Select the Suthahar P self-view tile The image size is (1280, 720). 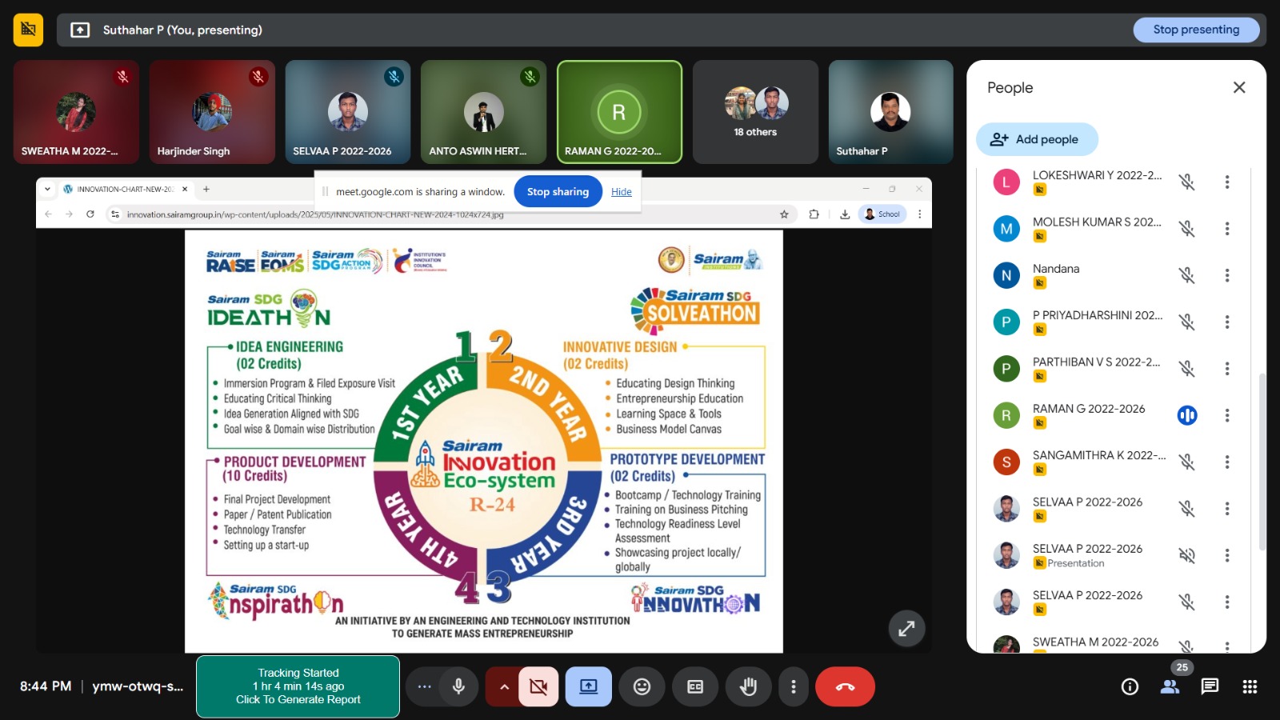(x=891, y=112)
